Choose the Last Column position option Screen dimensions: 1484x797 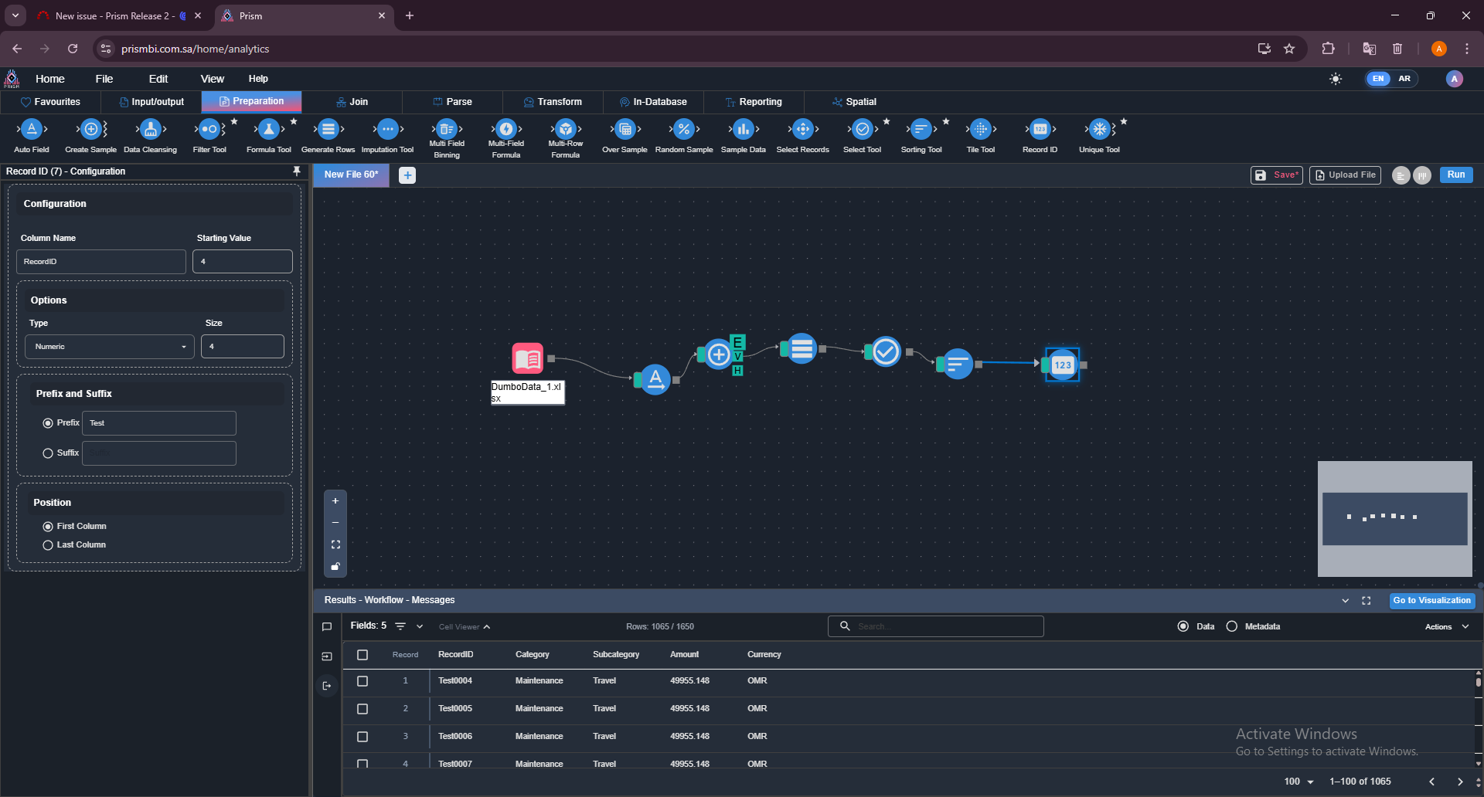tap(48, 545)
